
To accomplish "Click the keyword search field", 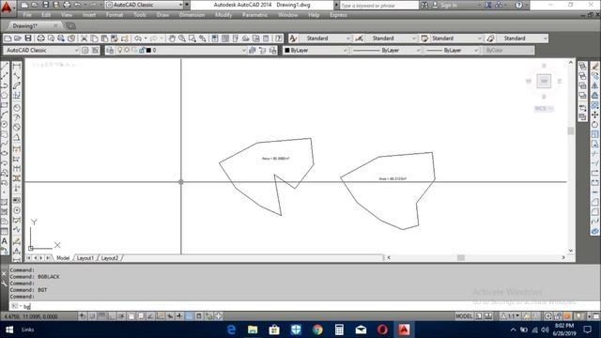I will click(x=378, y=5).
